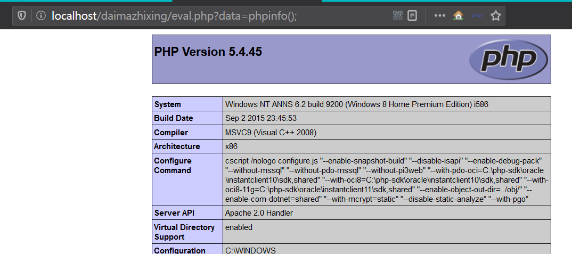Click the C:\WINDOWS configuration value
Image resolution: width=572 pixels, height=254 pixels.
click(x=251, y=250)
